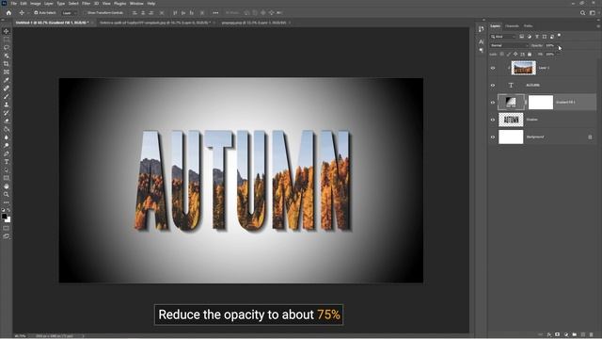This screenshot has height=339, width=602.
Task: Select the Move tool in toolbox
Action: point(7,31)
